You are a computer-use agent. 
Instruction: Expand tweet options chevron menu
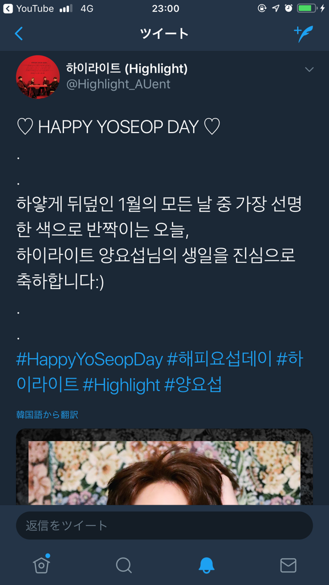pos(309,69)
